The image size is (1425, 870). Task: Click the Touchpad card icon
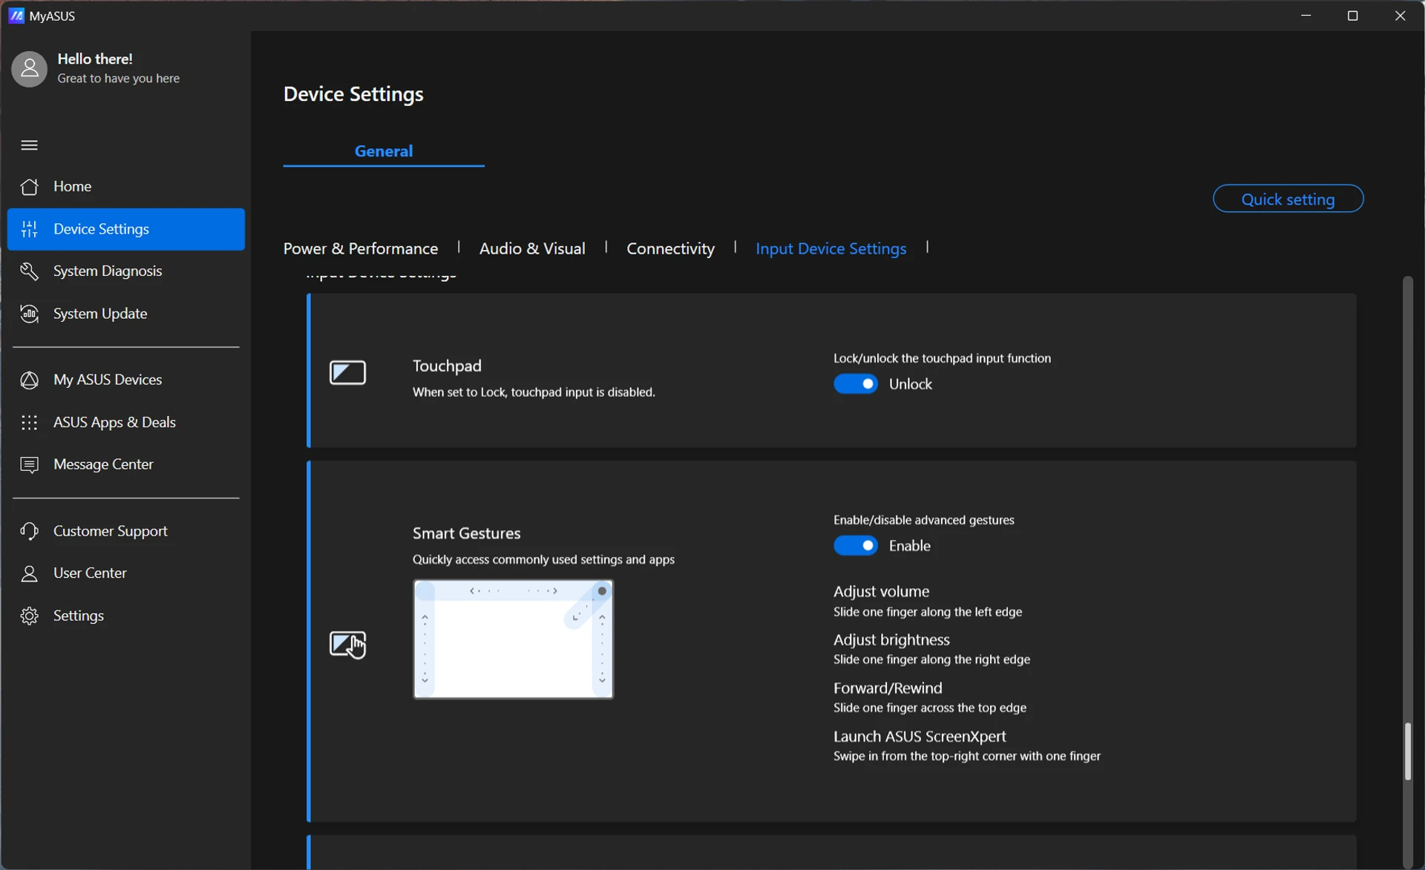tap(347, 372)
